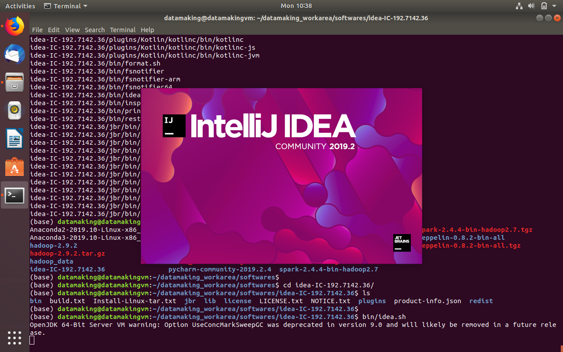Click the 'bin/fsnotifier-arm' path line

point(105,79)
